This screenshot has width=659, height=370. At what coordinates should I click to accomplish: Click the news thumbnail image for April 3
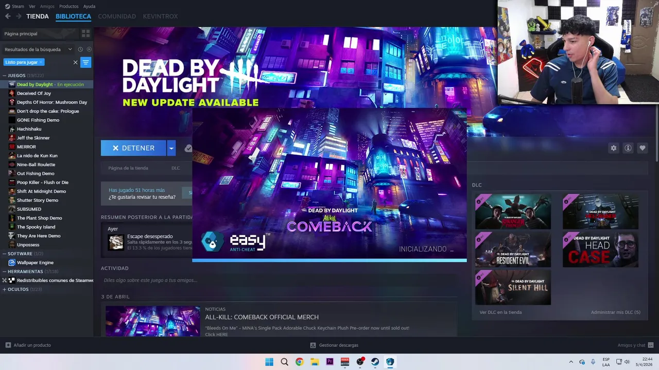153,321
